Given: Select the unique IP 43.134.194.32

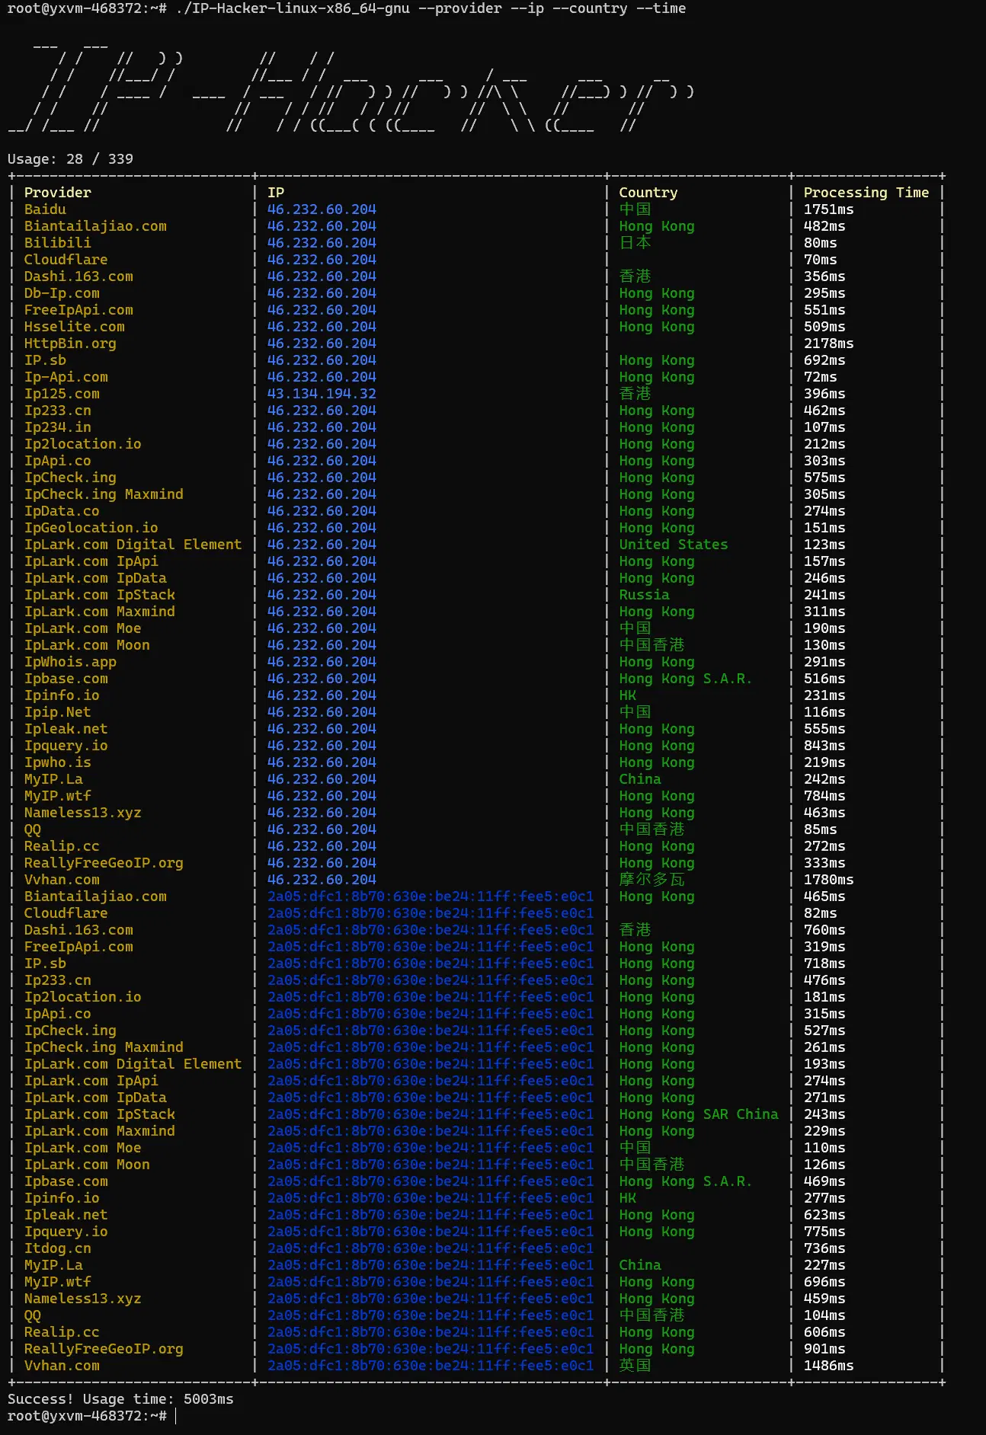Looking at the screenshot, I should coord(322,394).
